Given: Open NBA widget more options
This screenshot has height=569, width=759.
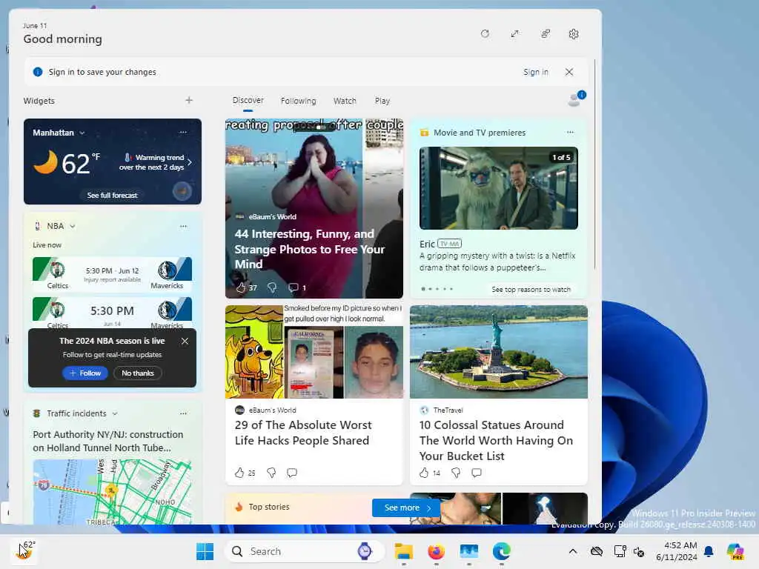Looking at the screenshot, I should click(x=183, y=226).
